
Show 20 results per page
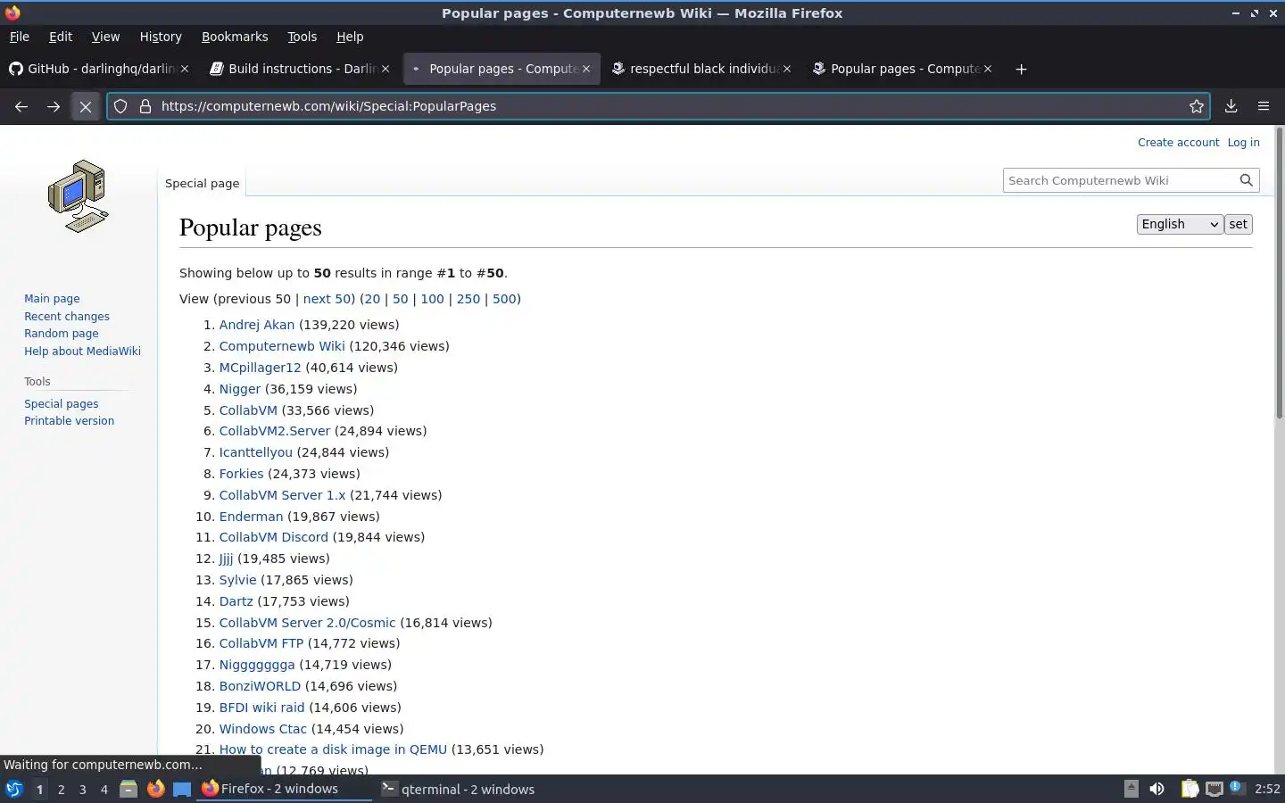[372, 299]
